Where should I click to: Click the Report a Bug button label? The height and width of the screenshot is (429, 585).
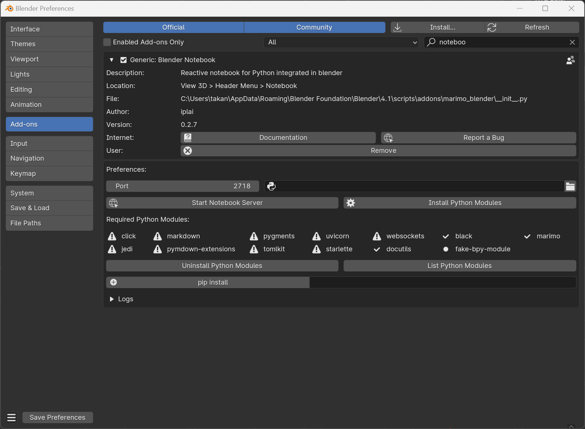[483, 138]
